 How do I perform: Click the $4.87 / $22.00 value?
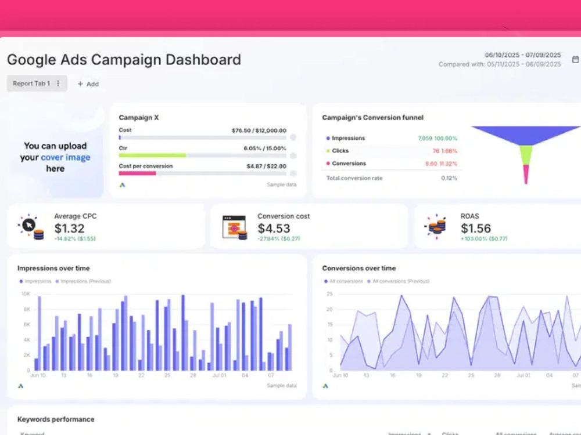267,166
